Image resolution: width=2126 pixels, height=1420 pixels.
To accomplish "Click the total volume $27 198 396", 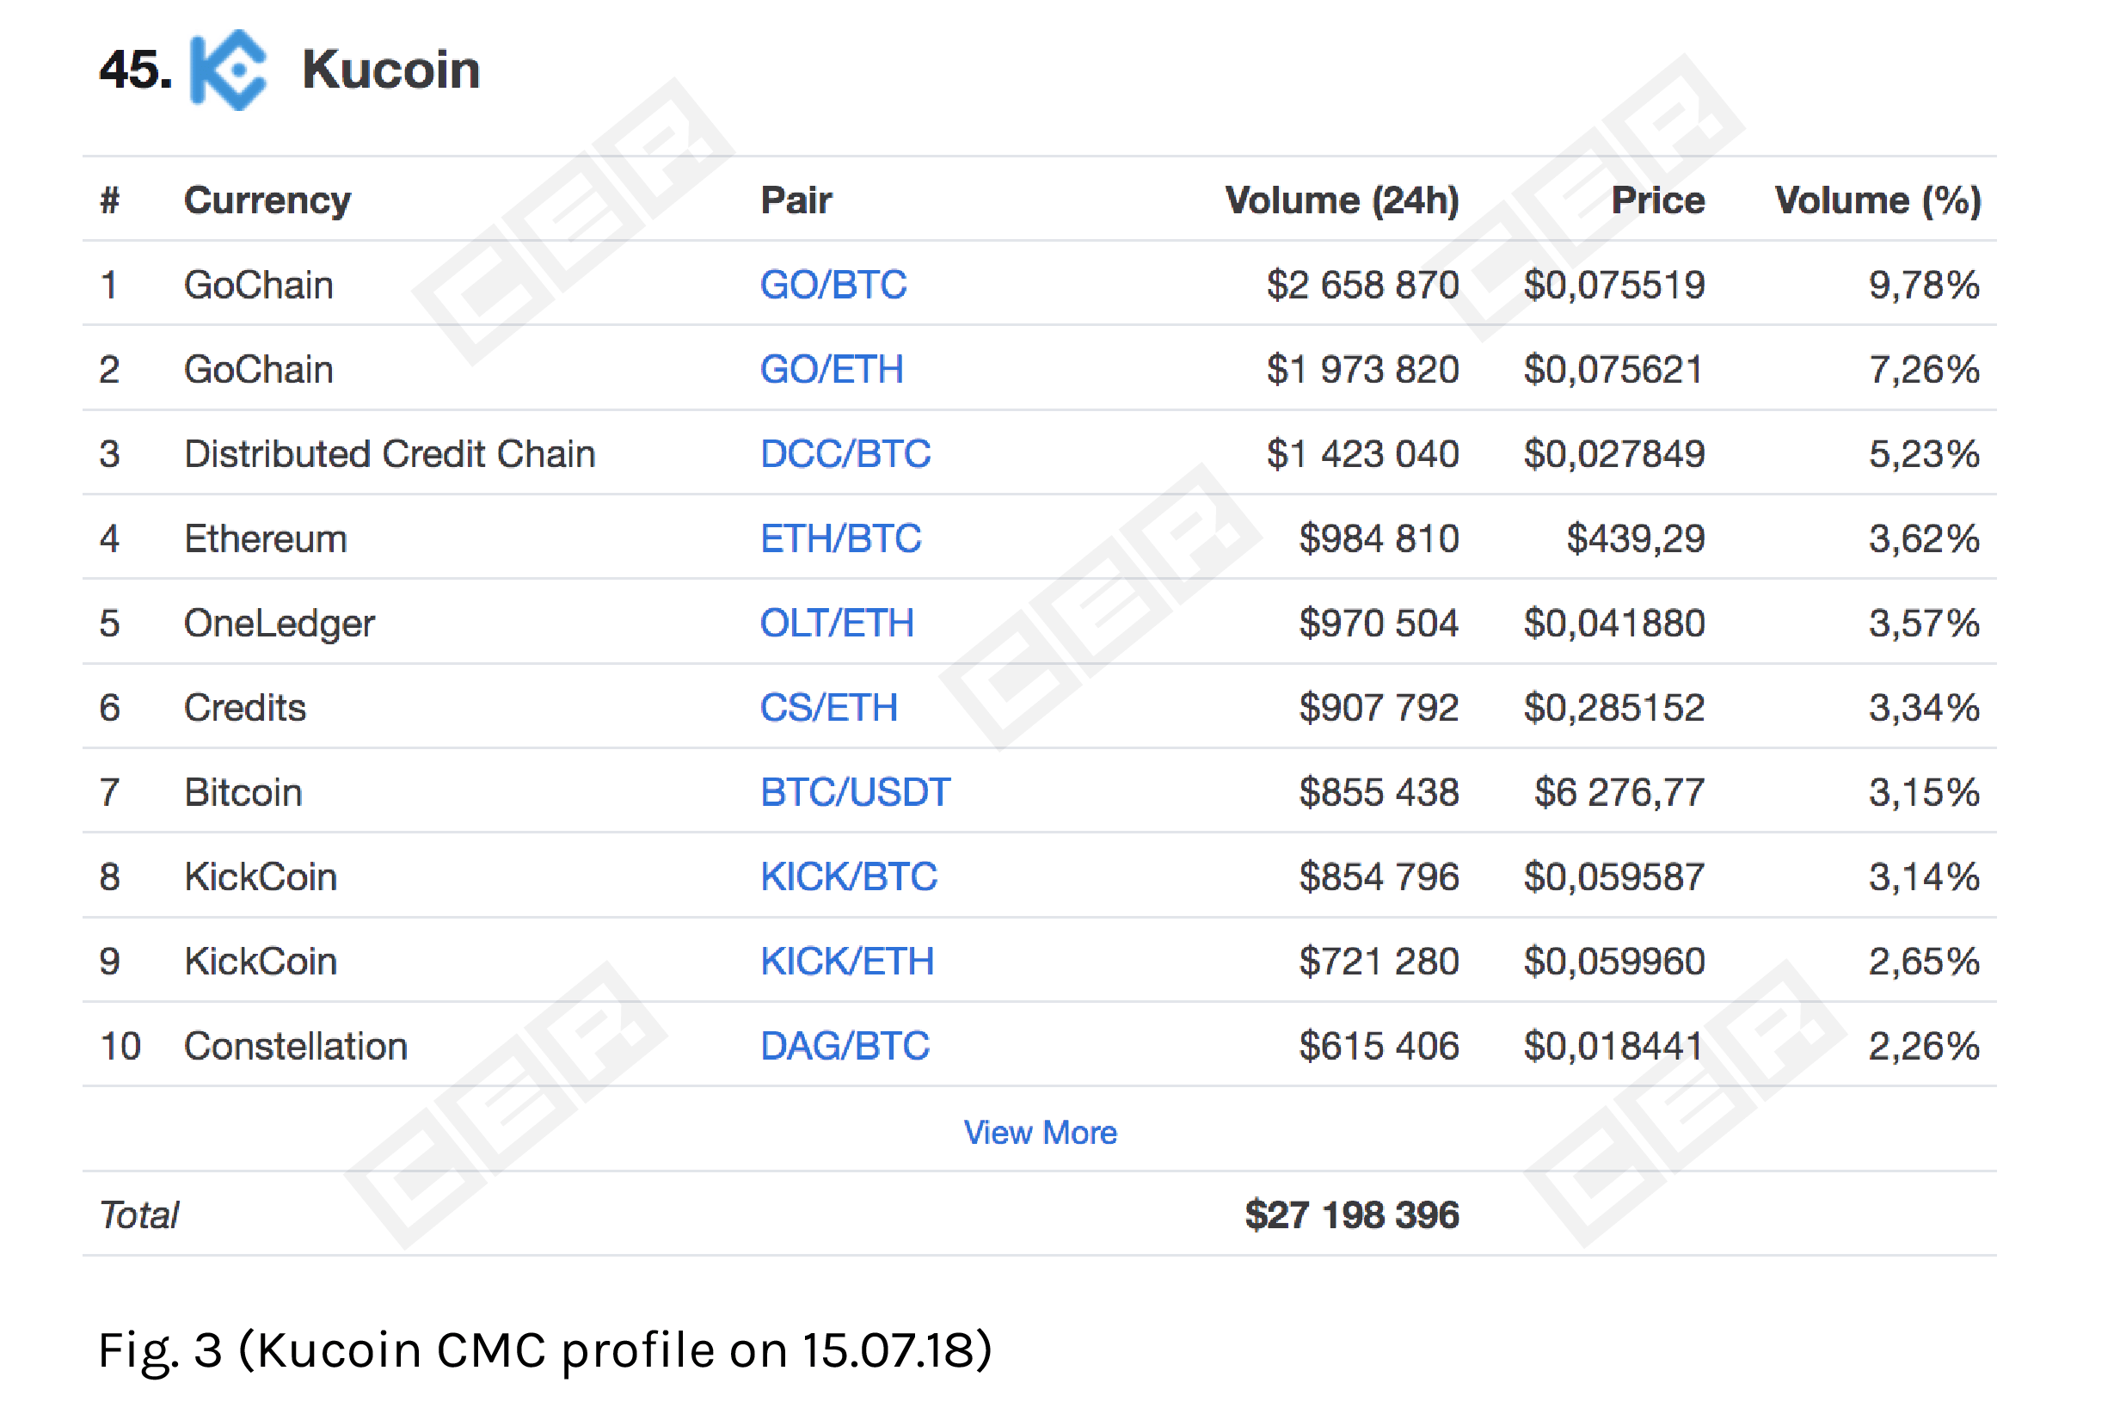I will pos(1352,1215).
